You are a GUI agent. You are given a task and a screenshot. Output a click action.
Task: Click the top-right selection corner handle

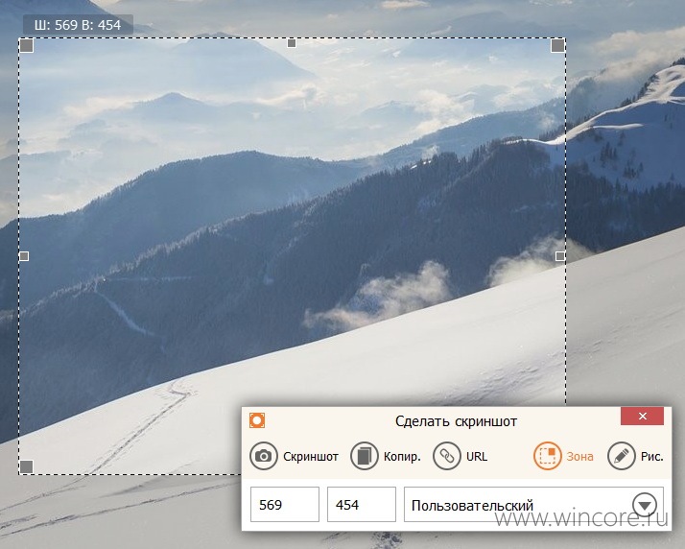click(557, 45)
